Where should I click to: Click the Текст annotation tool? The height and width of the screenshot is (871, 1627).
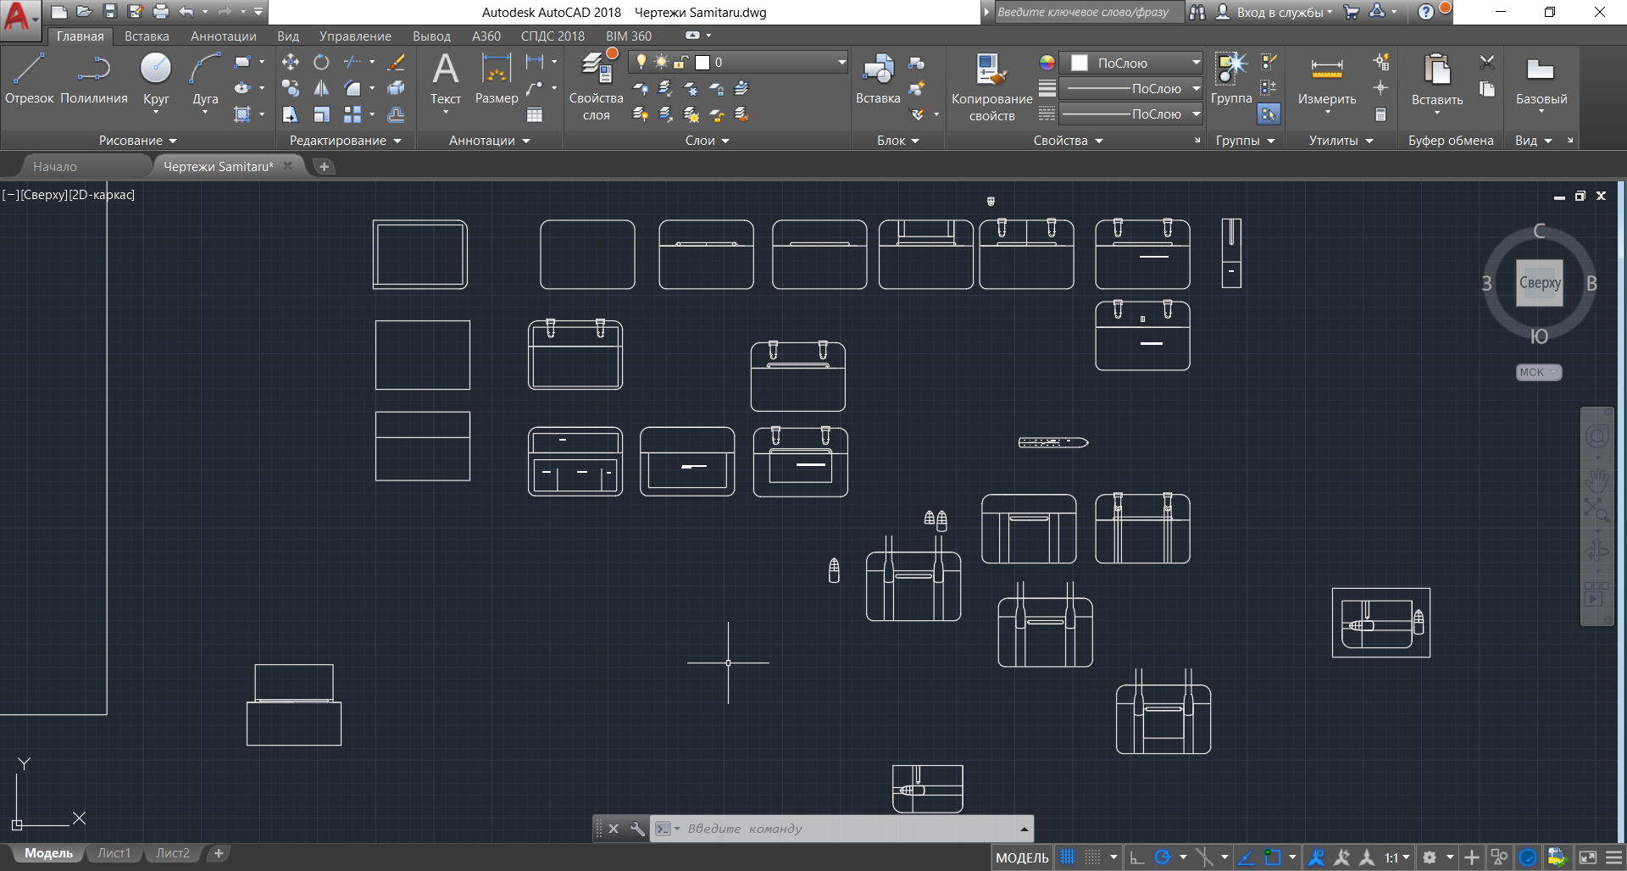(x=446, y=78)
